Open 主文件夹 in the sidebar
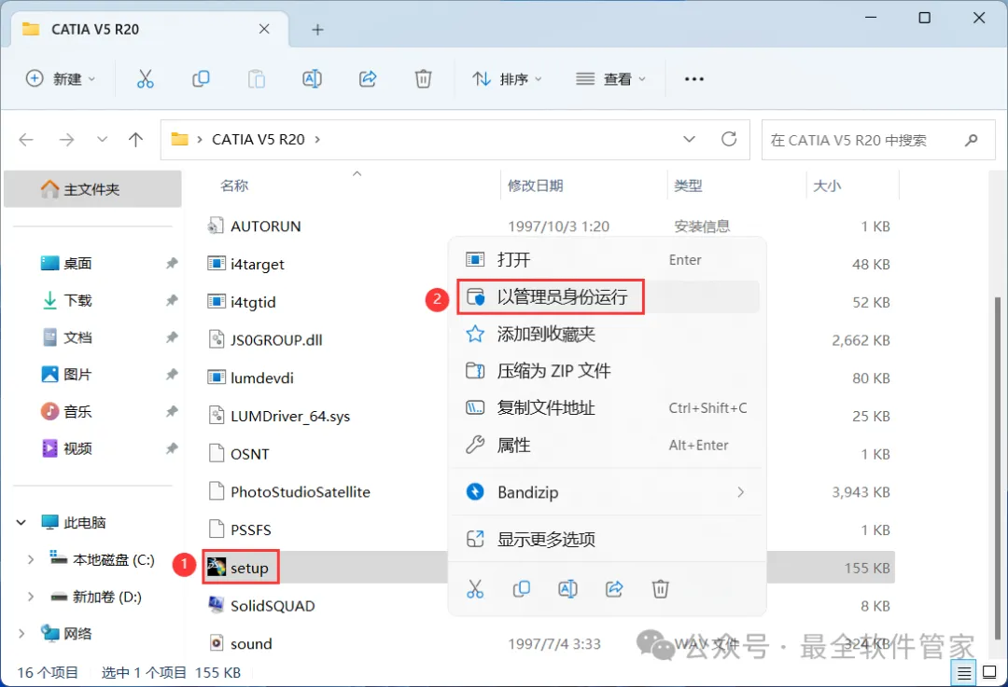The width and height of the screenshot is (1008, 687). (x=92, y=189)
